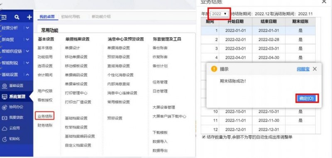This screenshot has height=158, width=332.
Task: Click the search magnifier icon
Action: 17,17
